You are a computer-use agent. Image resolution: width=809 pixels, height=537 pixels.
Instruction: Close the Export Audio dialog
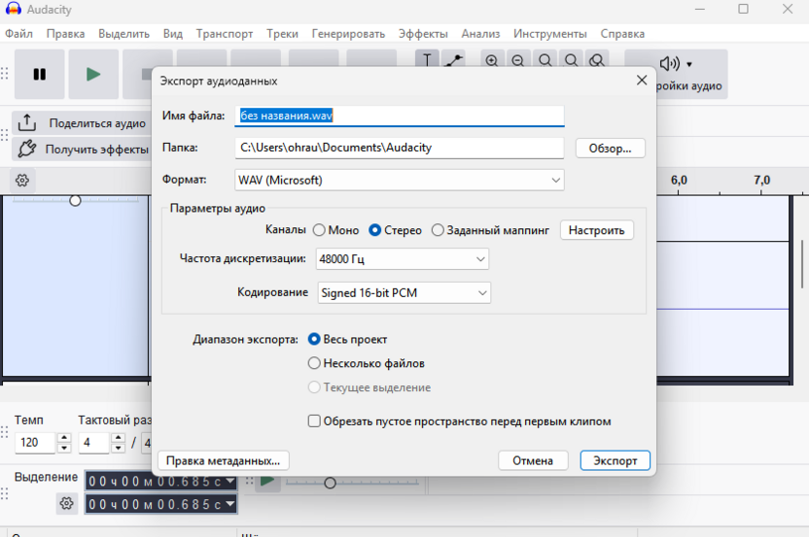(642, 81)
